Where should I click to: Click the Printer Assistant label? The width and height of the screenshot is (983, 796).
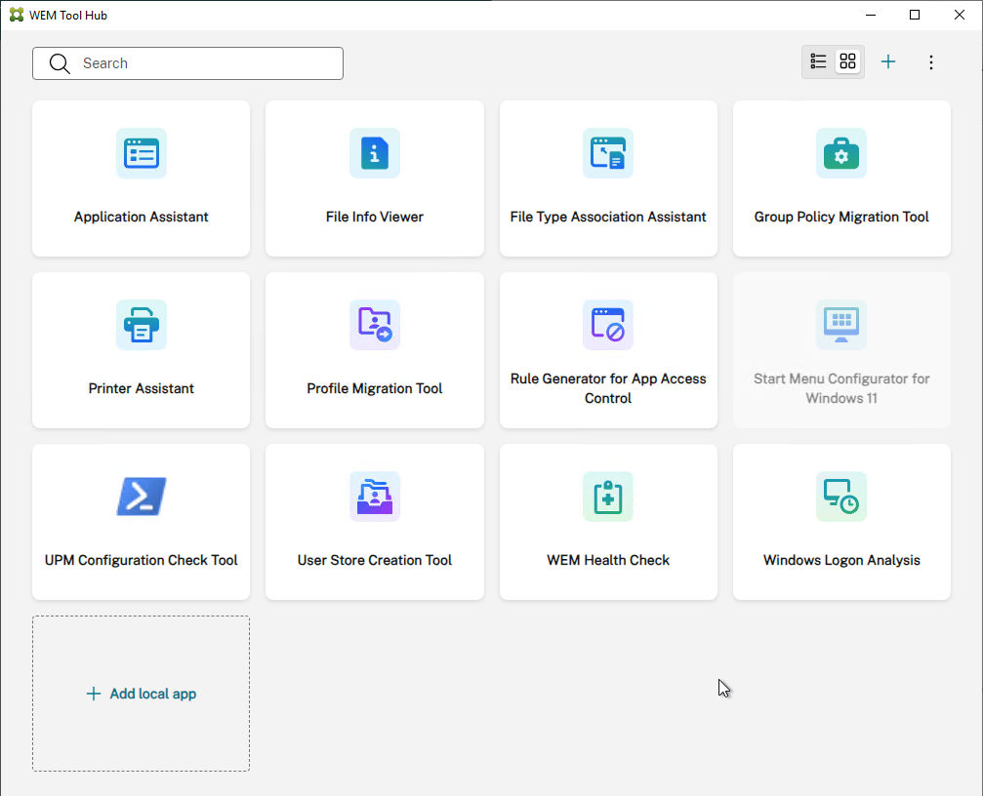[x=141, y=388]
